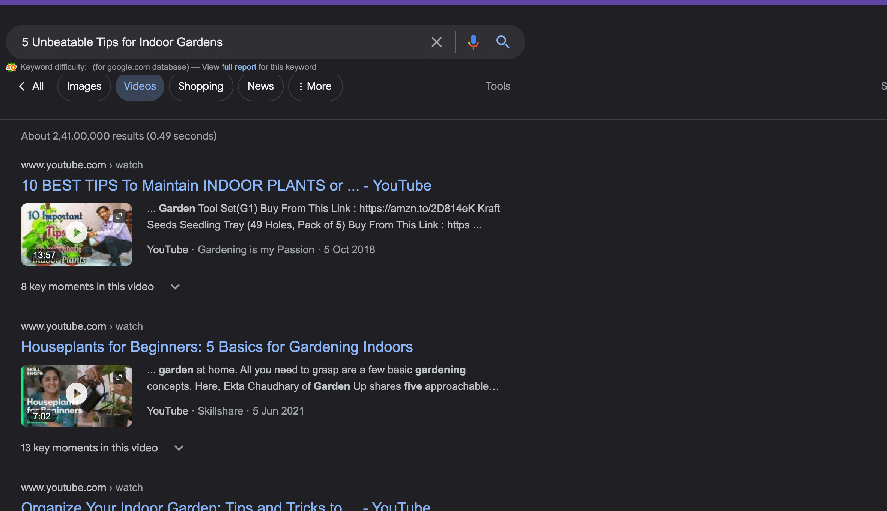Viewport: 887px width, 511px height.
Task: Switch to the News tab
Action: coord(260,86)
